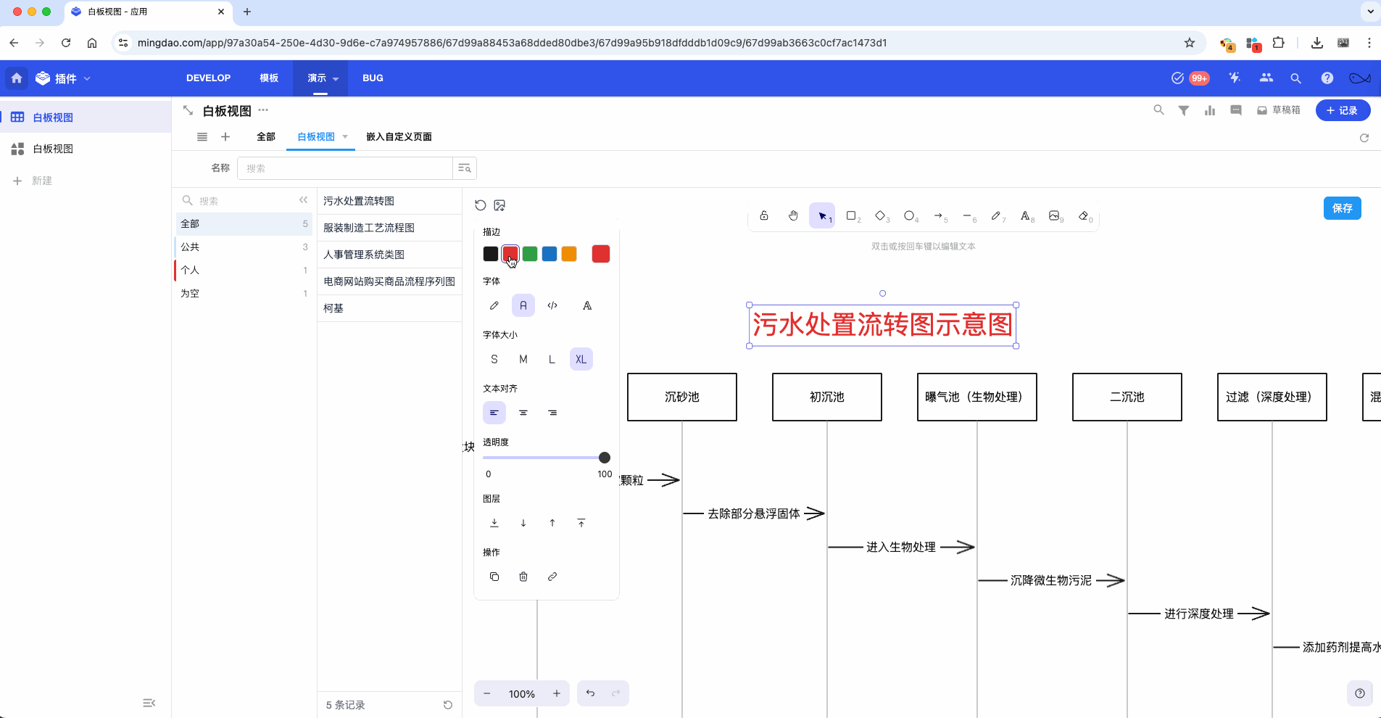Insert an image using the image tool
Viewport: 1381px width, 718px height.
coord(1056,215)
